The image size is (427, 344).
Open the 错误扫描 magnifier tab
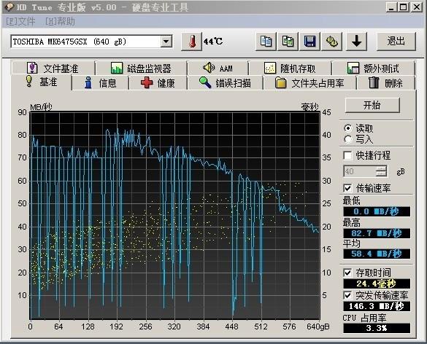pyautogui.click(x=225, y=82)
